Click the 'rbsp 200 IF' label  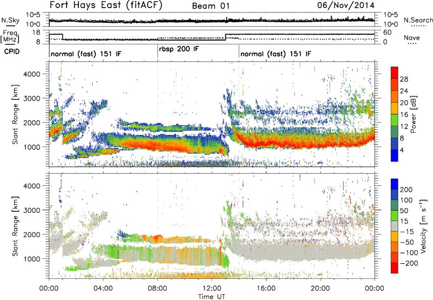click(179, 49)
